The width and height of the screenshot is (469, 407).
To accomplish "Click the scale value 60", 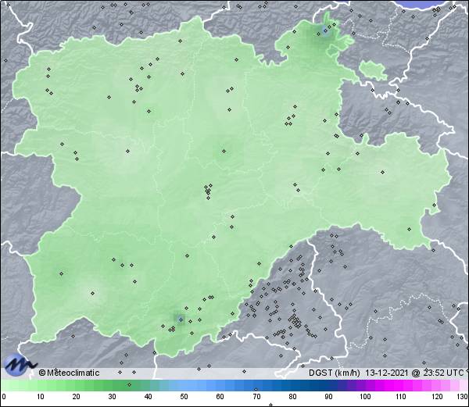I will [220, 397].
